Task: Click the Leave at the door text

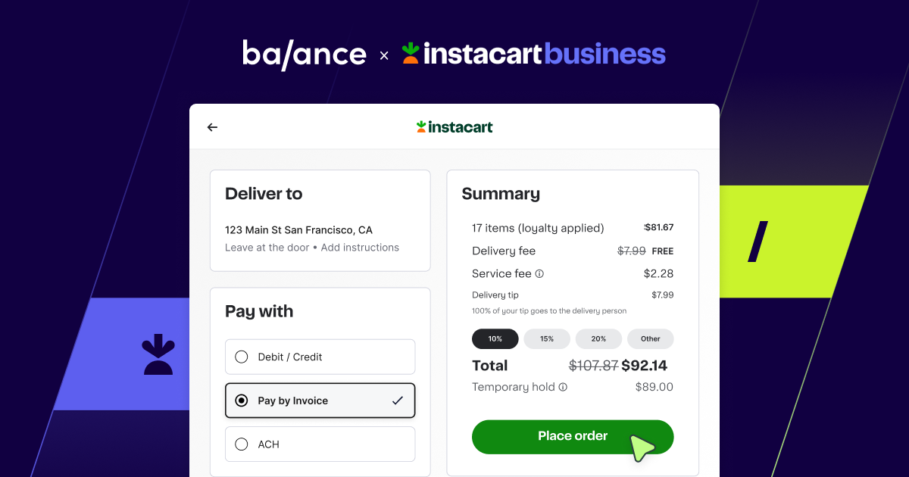Action: tap(267, 248)
